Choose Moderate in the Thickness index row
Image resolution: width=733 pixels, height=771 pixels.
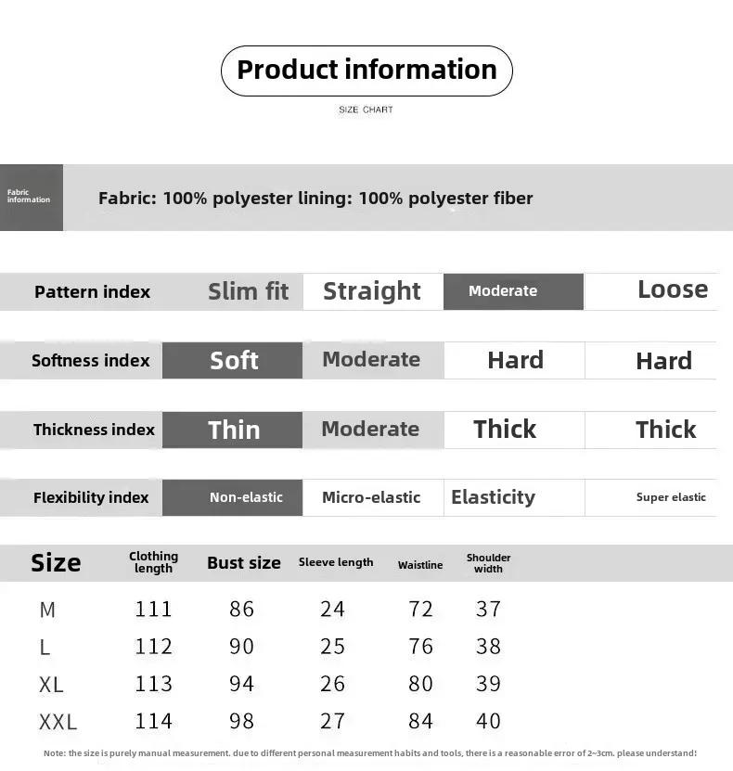point(370,429)
